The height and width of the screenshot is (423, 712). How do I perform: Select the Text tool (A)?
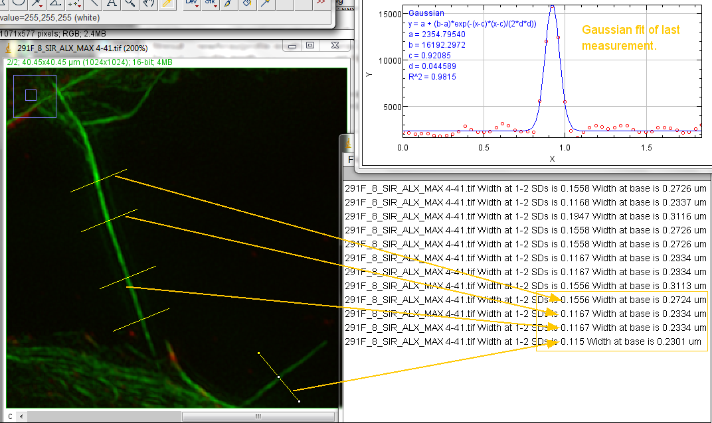[112, 3]
